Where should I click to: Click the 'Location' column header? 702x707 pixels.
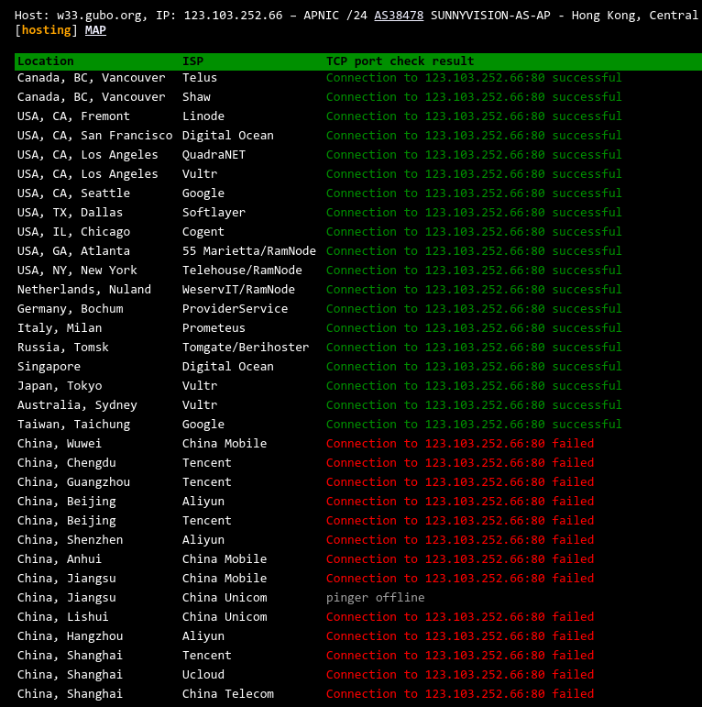pyautogui.click(x=46, y=61)
